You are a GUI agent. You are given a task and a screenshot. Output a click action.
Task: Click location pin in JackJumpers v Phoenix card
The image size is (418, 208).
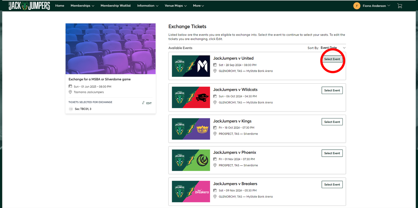215,165
